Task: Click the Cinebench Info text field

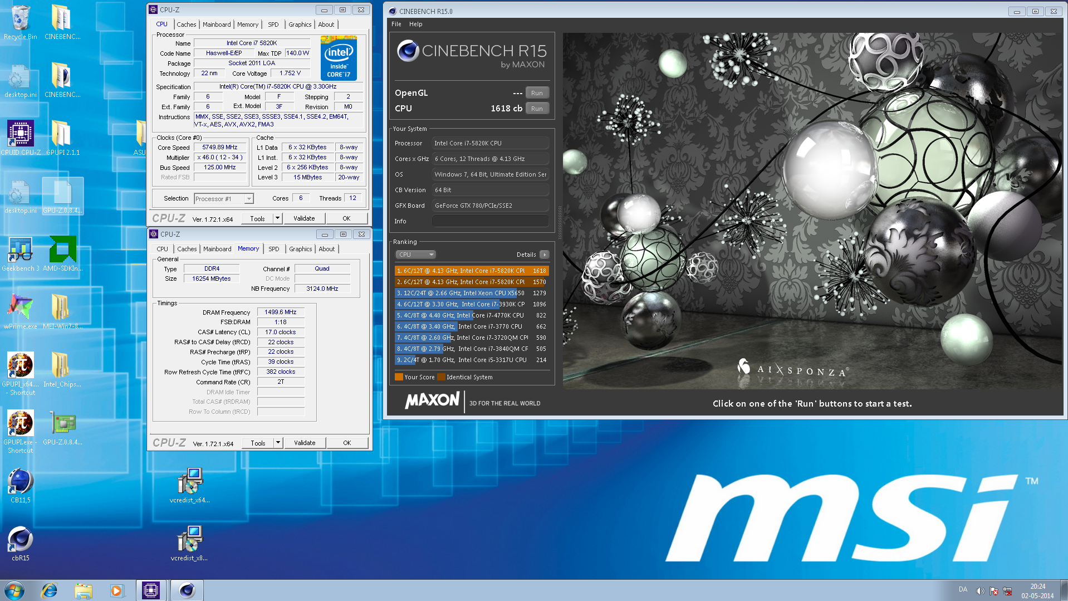Action: (x=491, y=221)
